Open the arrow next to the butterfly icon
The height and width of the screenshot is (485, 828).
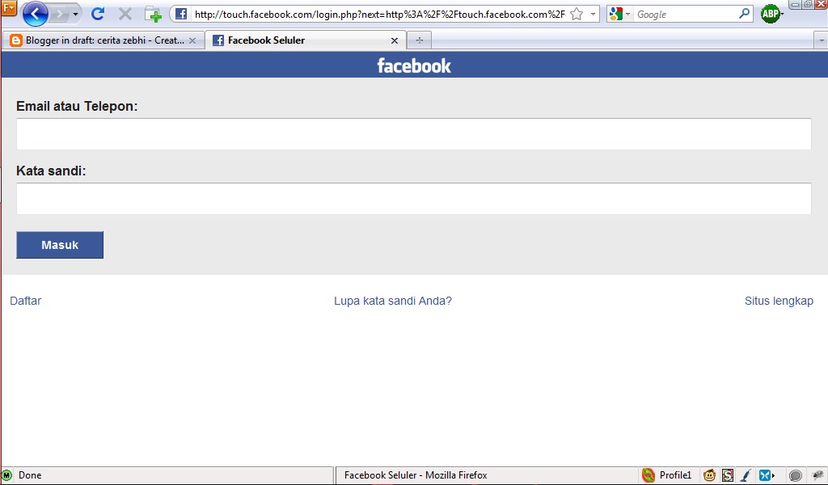(774, 475)
